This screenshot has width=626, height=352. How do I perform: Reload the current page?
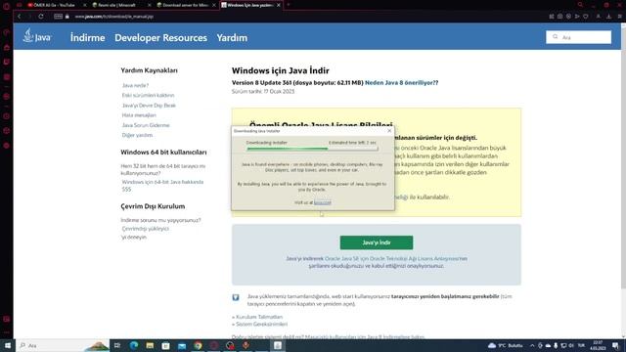(41, 17)
